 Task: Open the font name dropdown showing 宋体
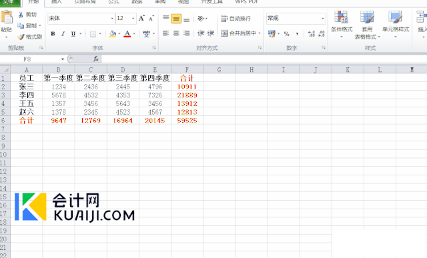click(x=81, y=18)
